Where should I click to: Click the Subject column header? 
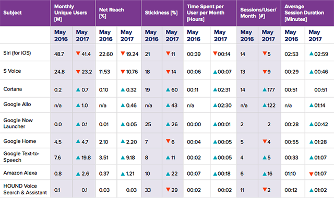13,13
